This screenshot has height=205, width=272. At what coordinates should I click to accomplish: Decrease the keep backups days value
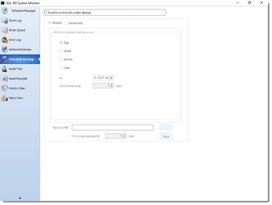click(x=124, y=137)
